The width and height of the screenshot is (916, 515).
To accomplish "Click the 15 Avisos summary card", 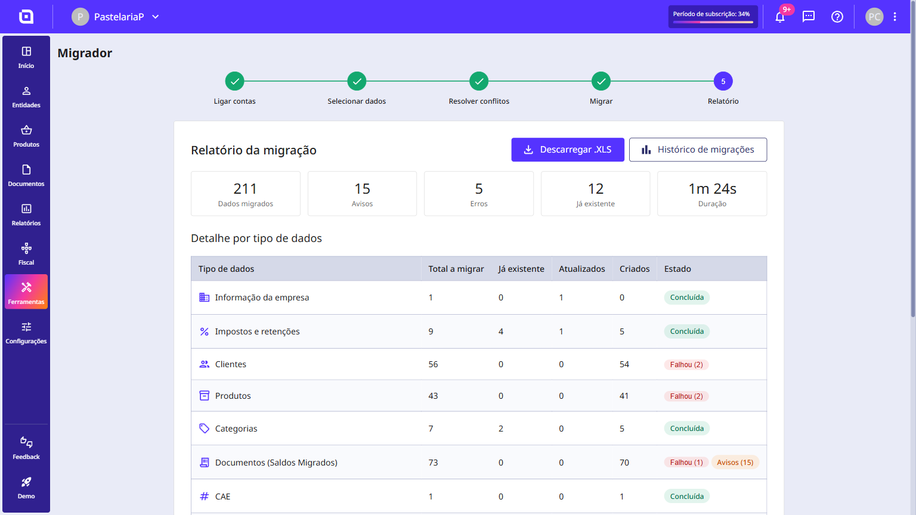I will pos(362,194).
